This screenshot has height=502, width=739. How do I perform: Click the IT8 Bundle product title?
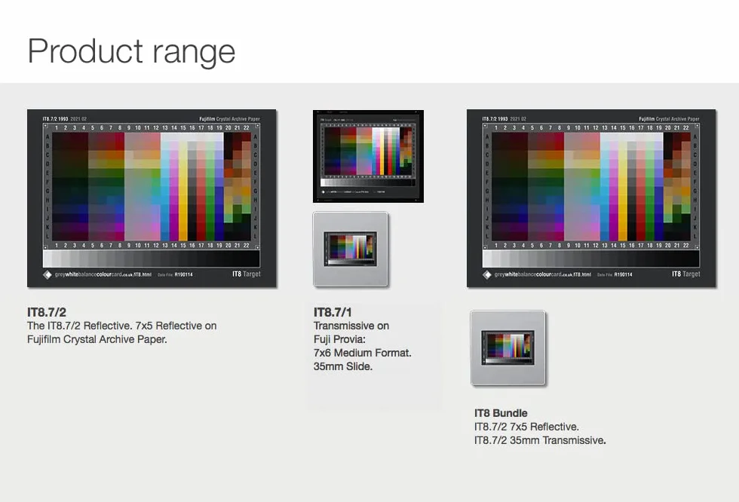pos(501,413)
